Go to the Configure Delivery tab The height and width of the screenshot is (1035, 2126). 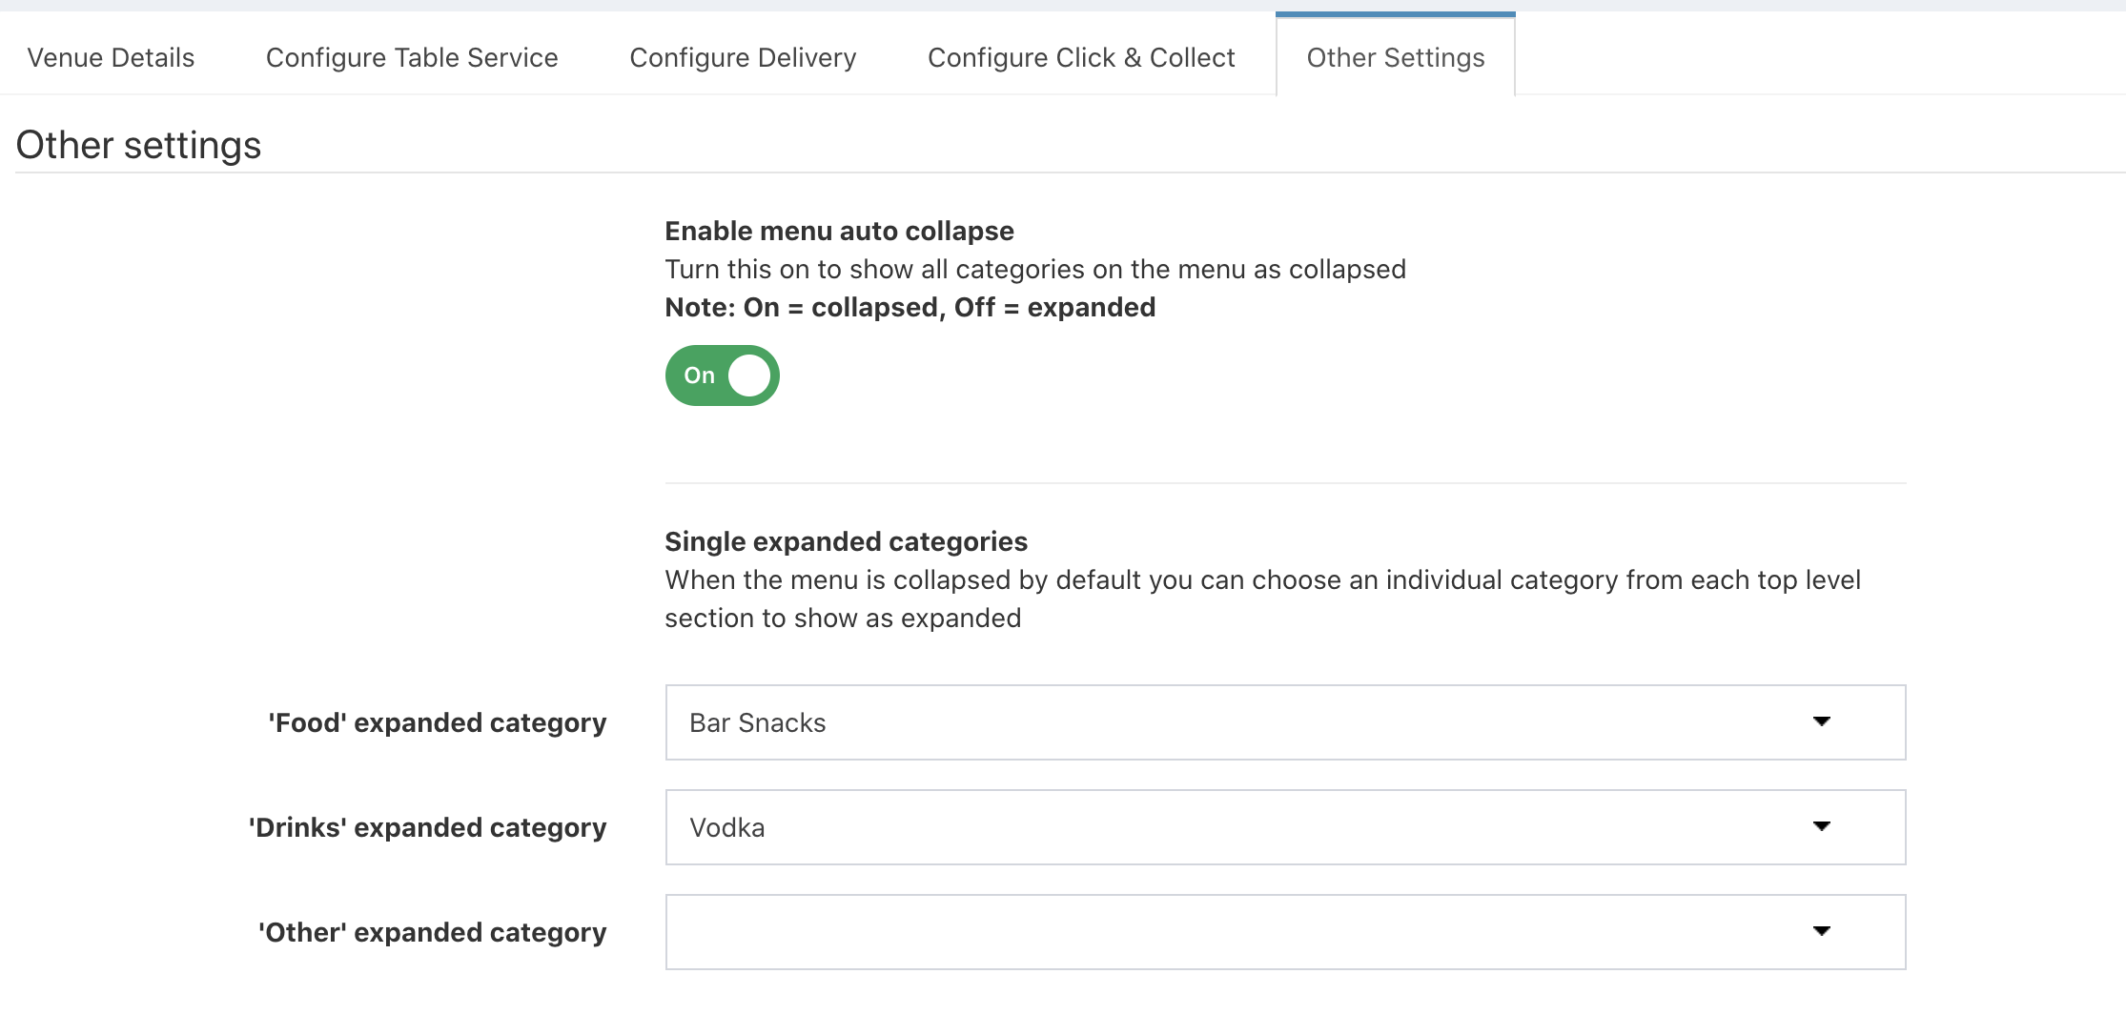743,58
